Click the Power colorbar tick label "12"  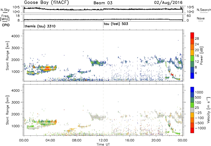(x=197, y=62)
